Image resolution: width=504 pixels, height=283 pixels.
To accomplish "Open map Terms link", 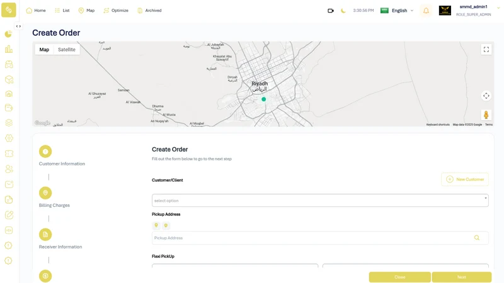I will pyautogui.click(x=489, y=125).
